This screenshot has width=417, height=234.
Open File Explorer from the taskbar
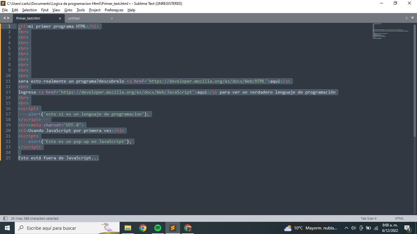point(128,228)
